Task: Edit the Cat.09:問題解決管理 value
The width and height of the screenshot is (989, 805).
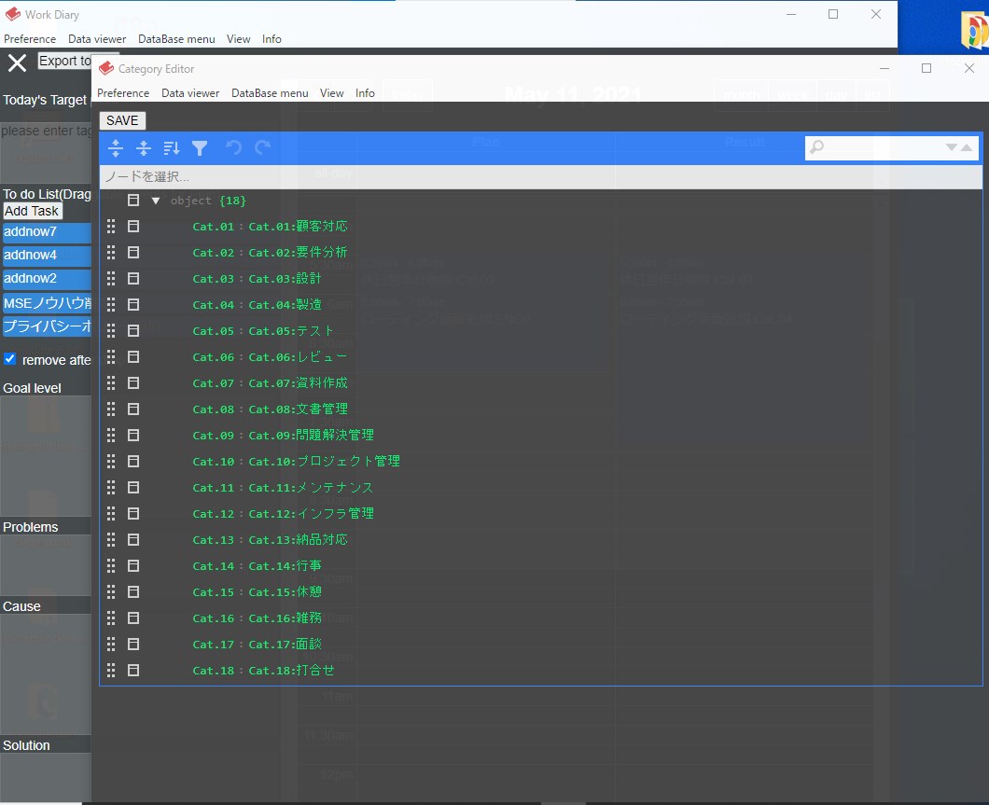Action: [x=312, y=436]
